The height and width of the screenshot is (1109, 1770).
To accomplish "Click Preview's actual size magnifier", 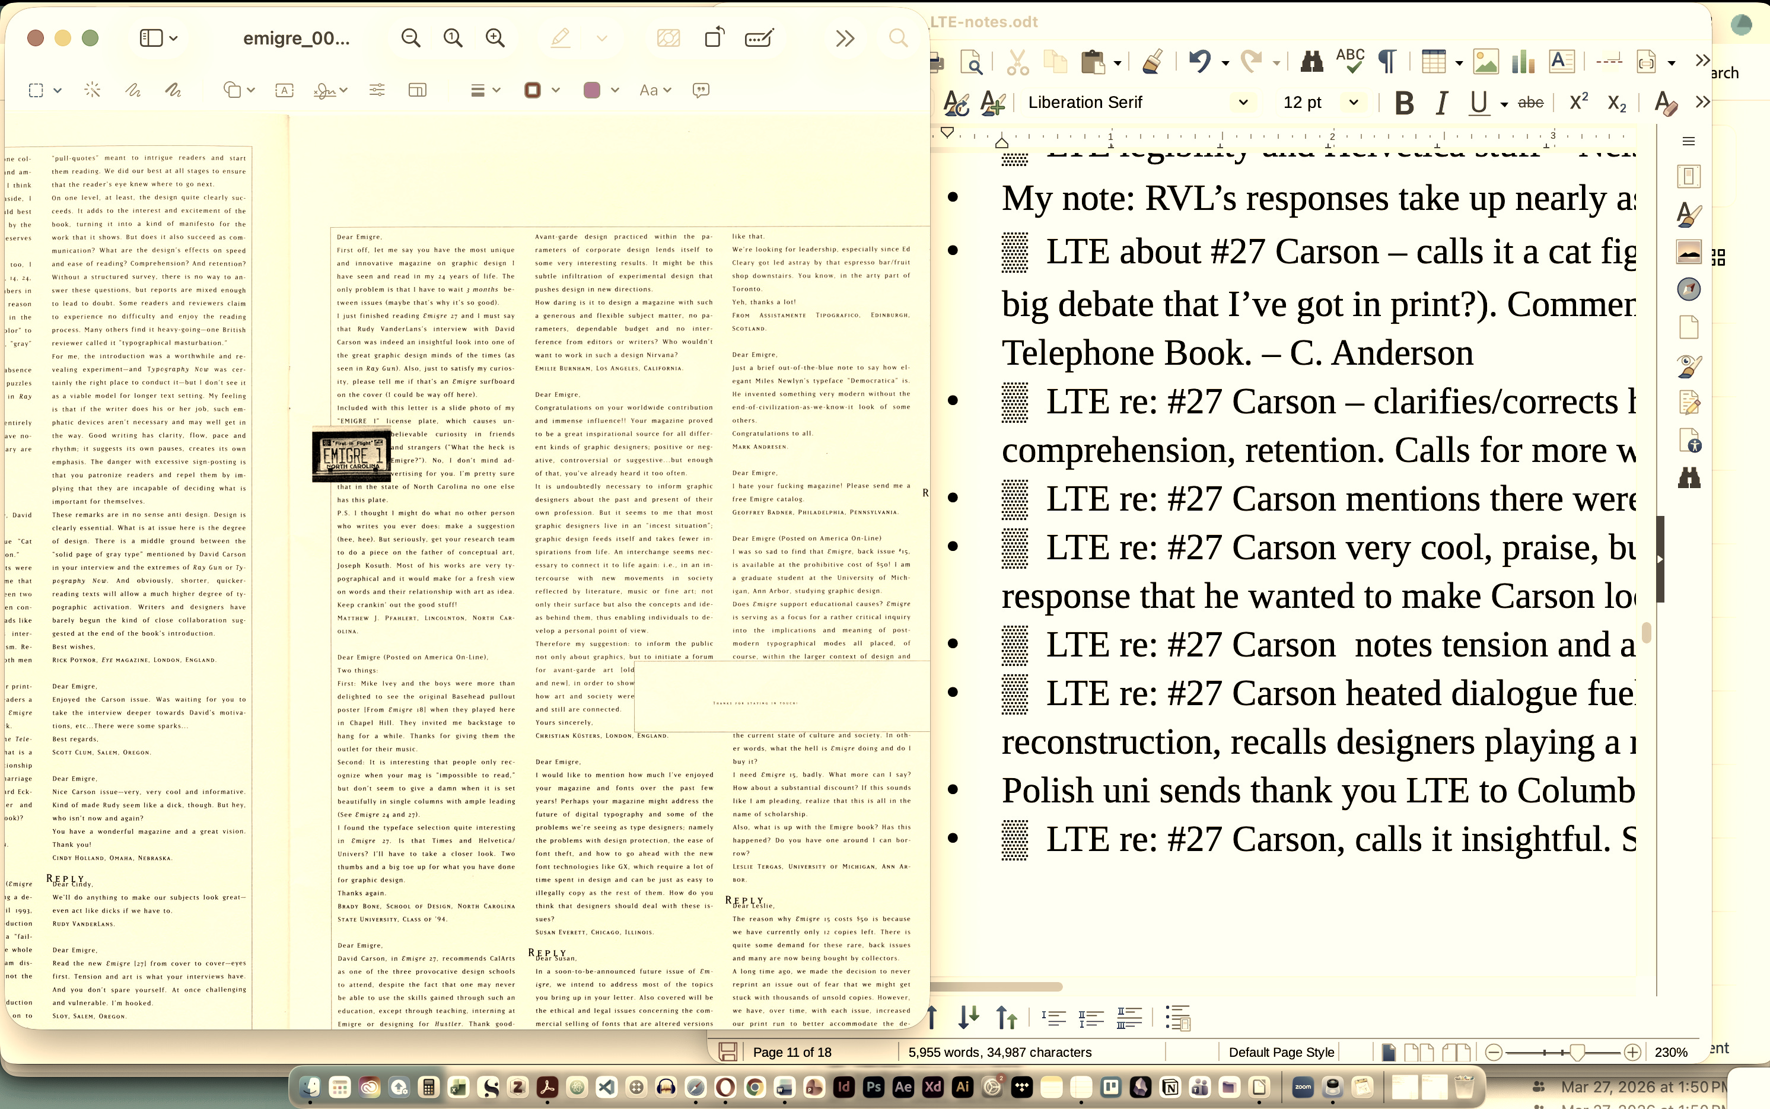I will pos(453,38).
